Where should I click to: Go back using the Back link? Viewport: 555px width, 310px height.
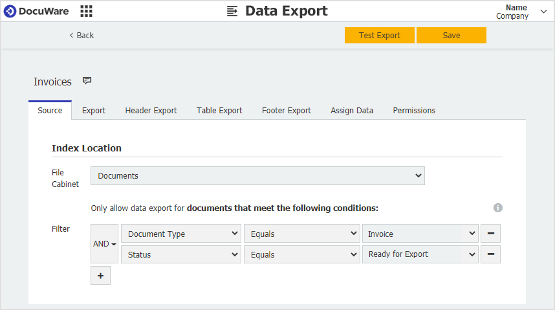82,36
